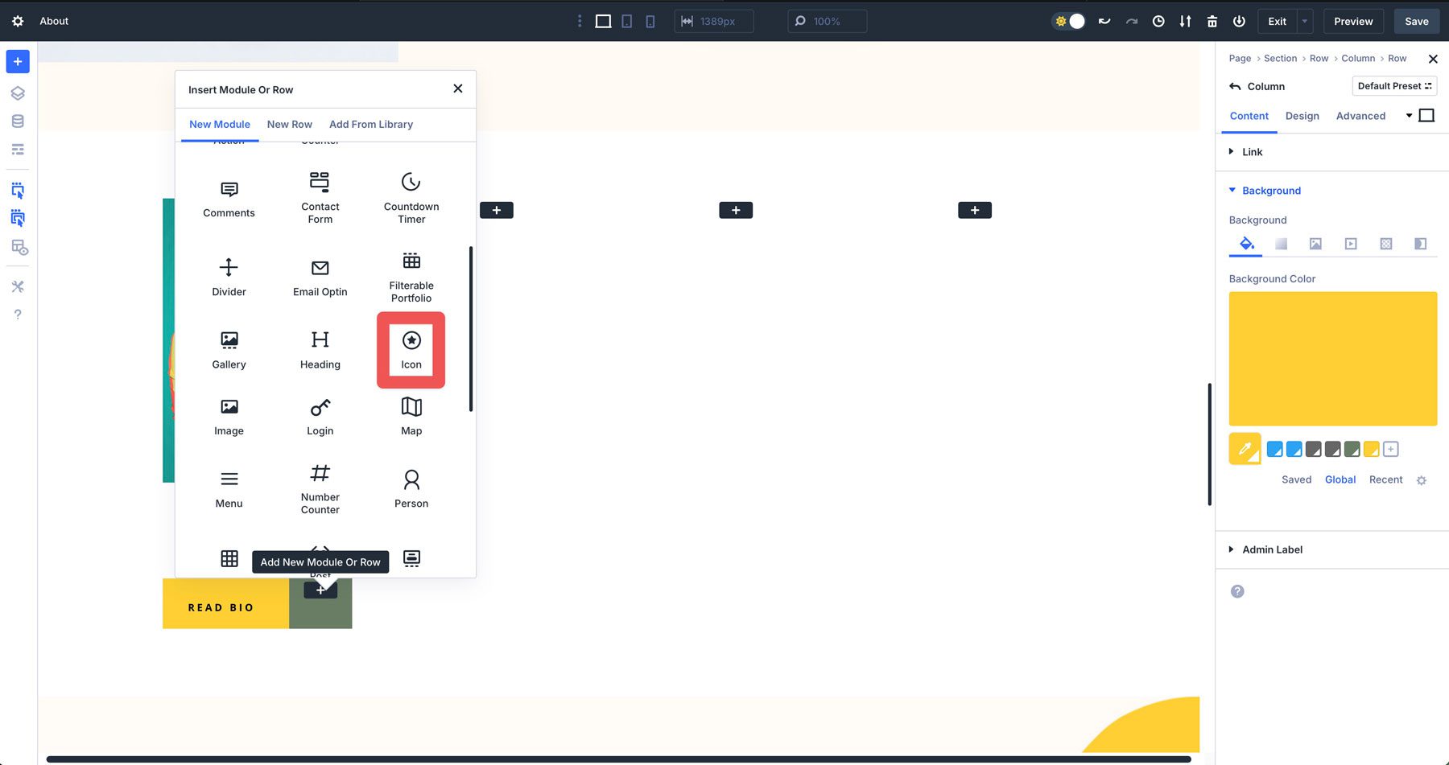Open the layers panel from the left sidebar
This screenshot has width=1449, height=765.
pyautogui.click(x=17, y=93)
